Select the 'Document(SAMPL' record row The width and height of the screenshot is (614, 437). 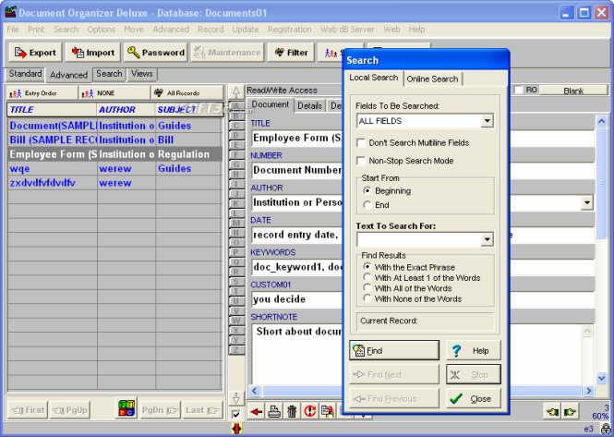click(114, 126)
